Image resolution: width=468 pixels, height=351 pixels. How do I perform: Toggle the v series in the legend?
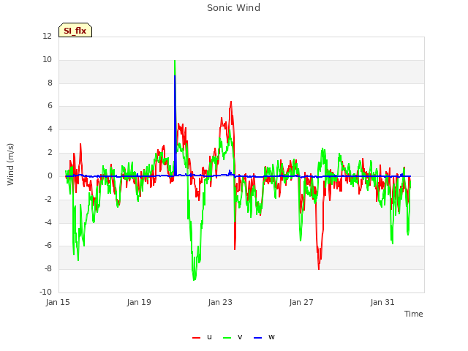click(x=233, y=337)
